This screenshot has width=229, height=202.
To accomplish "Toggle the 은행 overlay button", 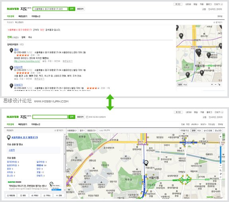I will pyautogui.click(x=59, y=196).
